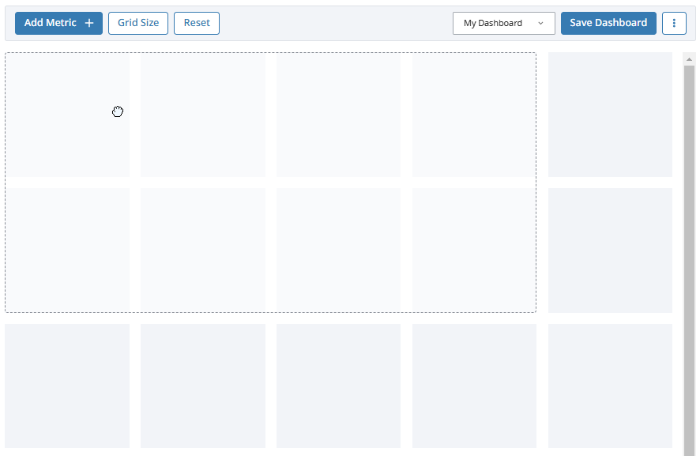
Task: Save the dashboard
Action: [x=608, y=23]
